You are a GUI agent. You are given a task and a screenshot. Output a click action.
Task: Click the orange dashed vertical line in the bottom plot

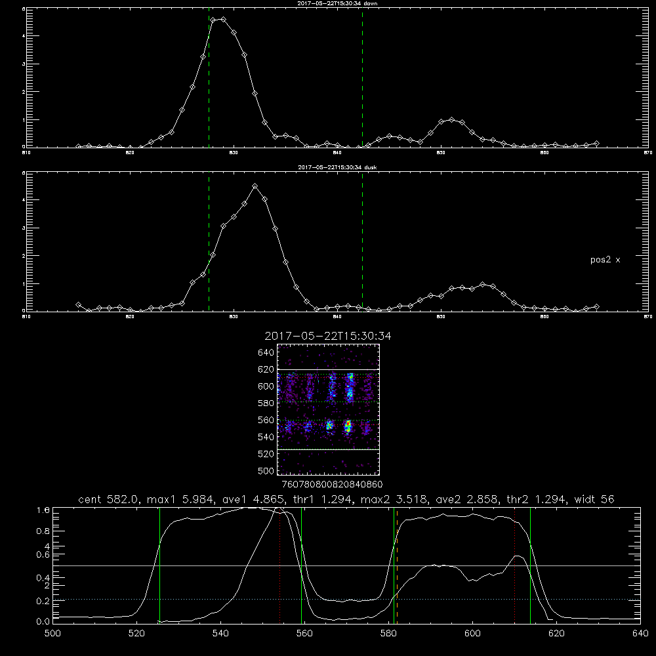tap(397, 565)
